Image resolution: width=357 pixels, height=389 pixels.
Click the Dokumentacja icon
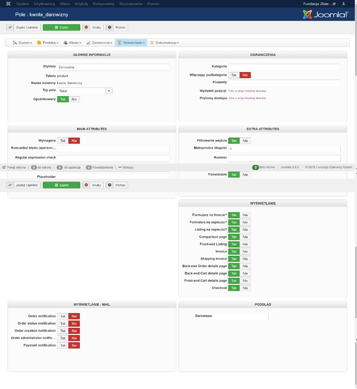[x=152, y=43]
